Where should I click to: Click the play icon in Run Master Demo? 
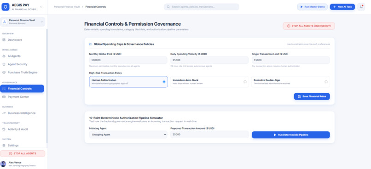pos(301,7)
